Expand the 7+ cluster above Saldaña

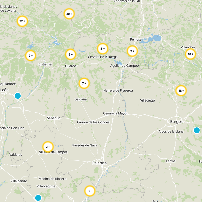tap(84, 83)
